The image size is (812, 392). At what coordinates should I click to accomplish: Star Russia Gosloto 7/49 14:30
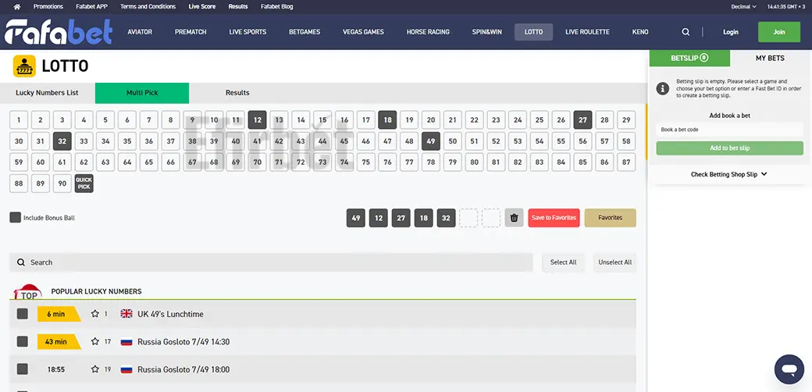point(94,342)
